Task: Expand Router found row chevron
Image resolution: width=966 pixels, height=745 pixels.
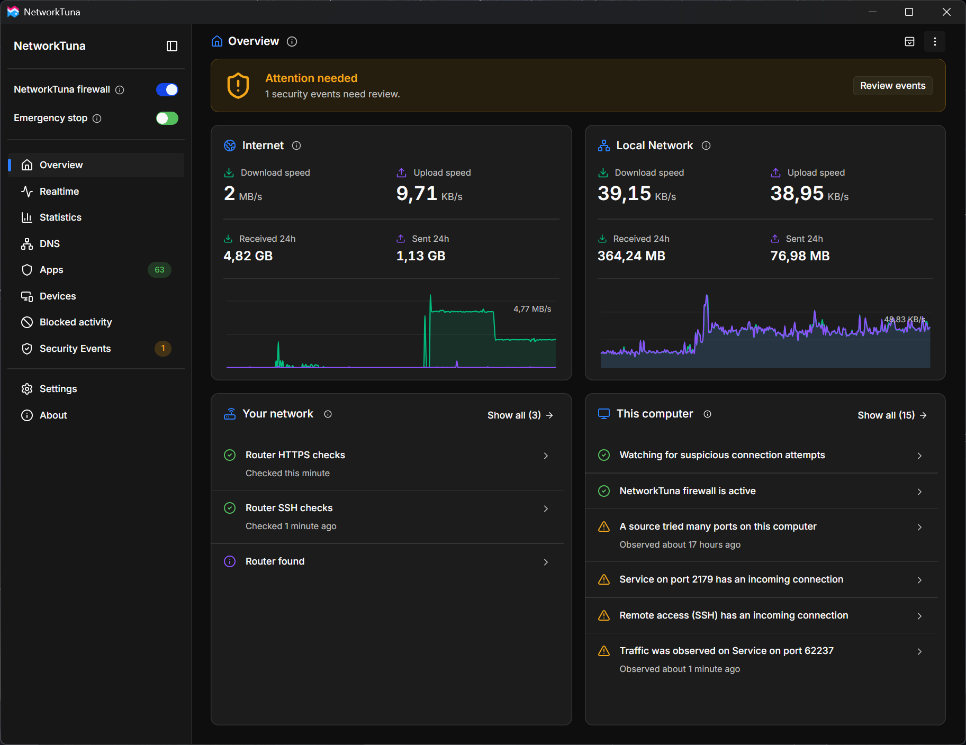Action: (x=546, y=562)
